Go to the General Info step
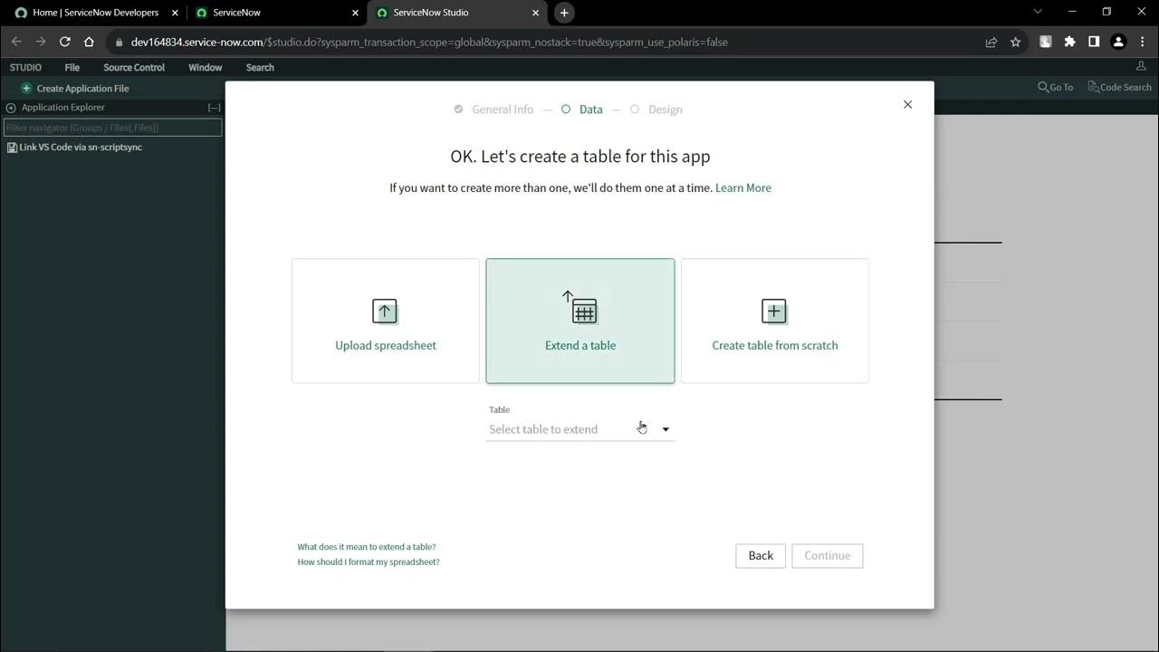Image resolution: width=1159 pixels, height=652 pixels. (493, 110)
